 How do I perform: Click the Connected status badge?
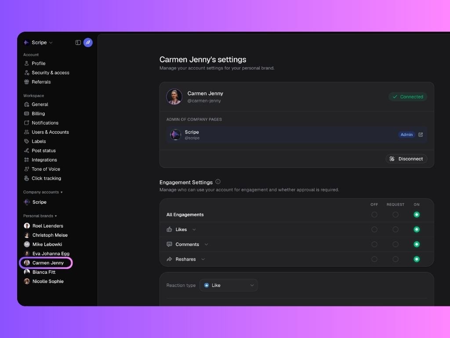pos(408,97)
